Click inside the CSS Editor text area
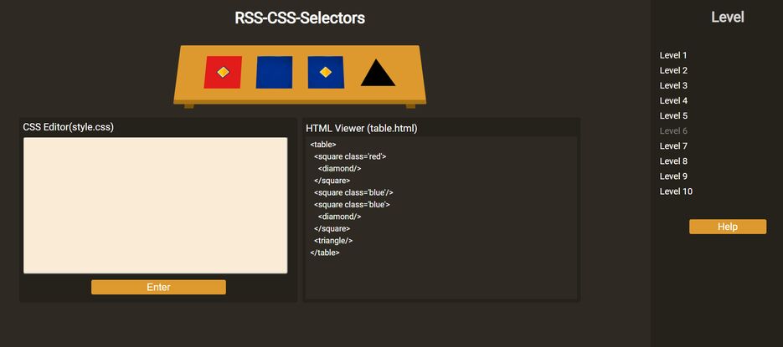 (x=155, y=205)
